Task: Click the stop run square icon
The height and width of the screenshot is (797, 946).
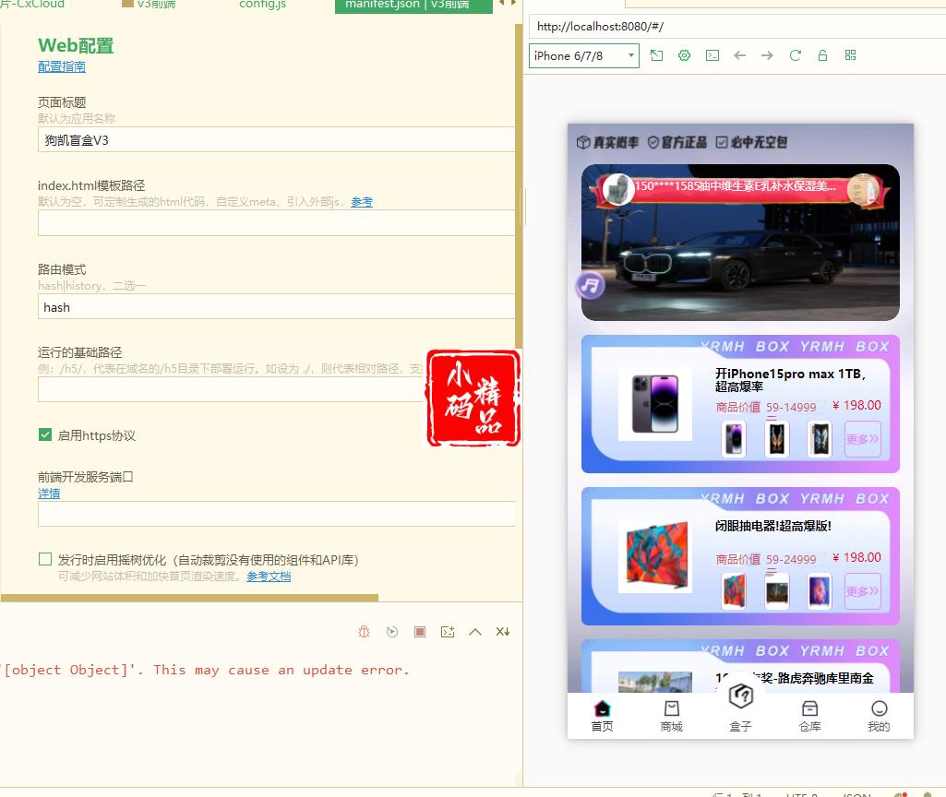Action: (x=420, y=632)
